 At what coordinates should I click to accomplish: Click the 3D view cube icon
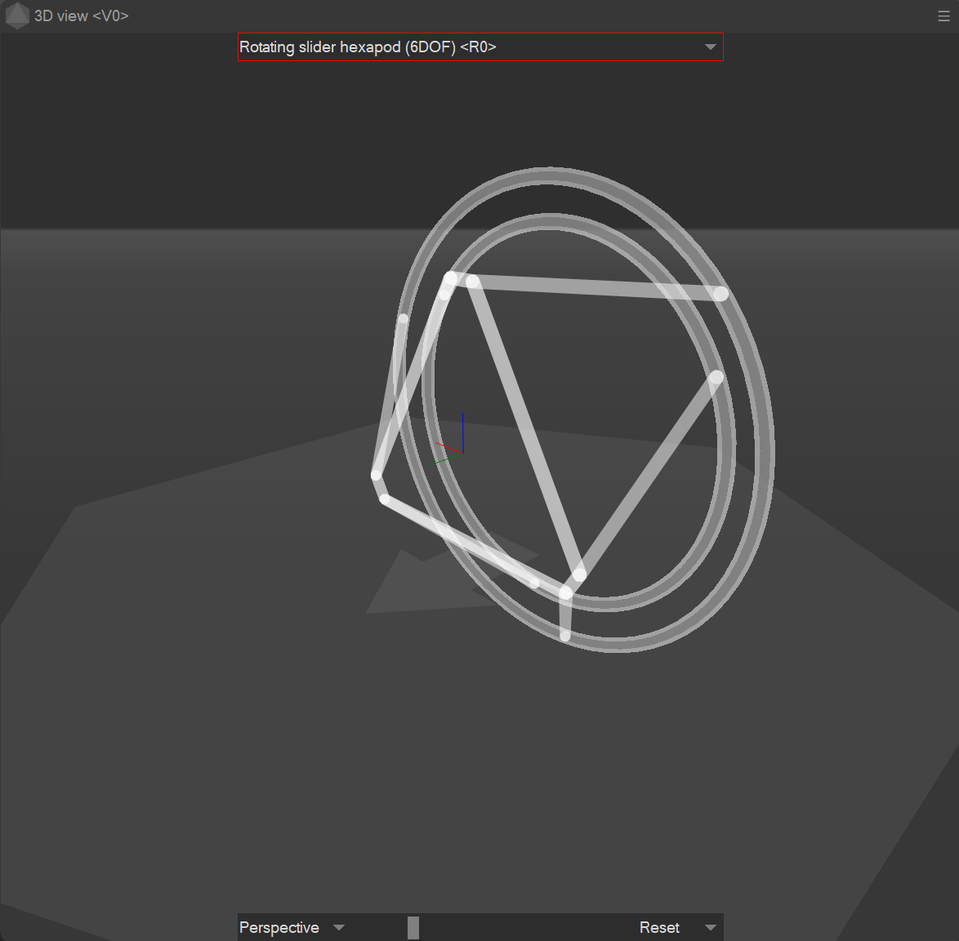17,16
